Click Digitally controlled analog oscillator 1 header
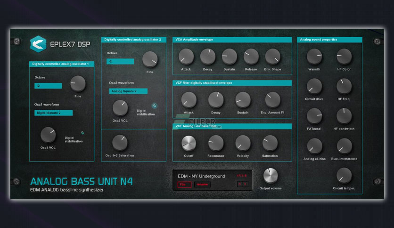 pos(62,64)
